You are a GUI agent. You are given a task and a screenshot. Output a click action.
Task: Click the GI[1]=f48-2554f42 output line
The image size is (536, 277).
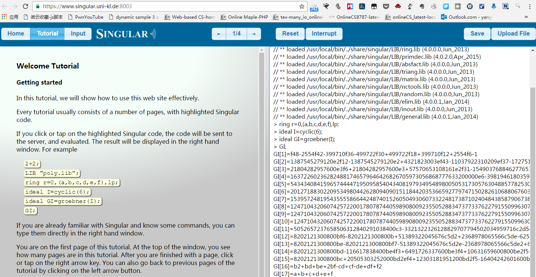375,154
